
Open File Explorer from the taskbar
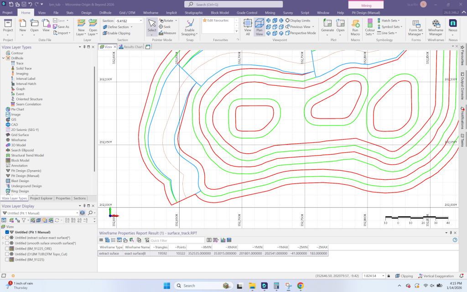[x=252, y=286]
